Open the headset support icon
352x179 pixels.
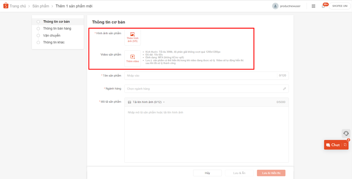(x=346, y=133)
